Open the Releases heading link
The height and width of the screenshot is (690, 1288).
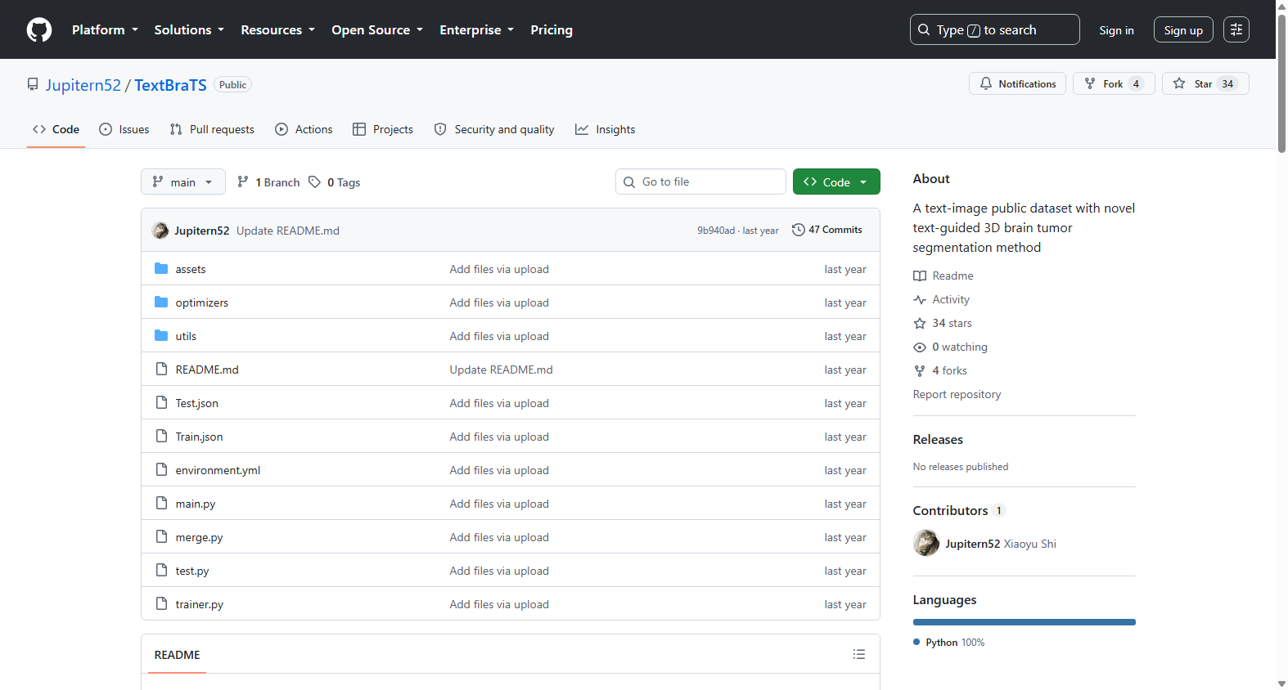pyautogui.click(x=938, y=440)
